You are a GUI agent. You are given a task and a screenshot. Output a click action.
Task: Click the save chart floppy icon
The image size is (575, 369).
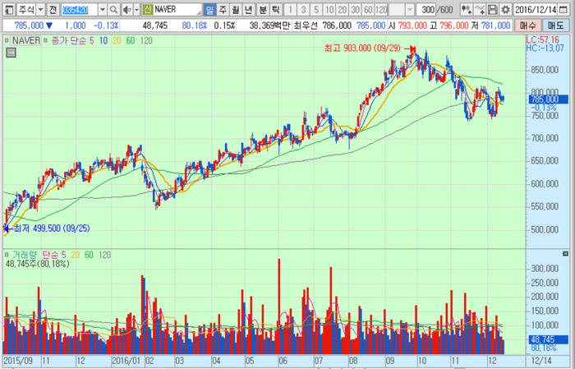pos(492,9)
